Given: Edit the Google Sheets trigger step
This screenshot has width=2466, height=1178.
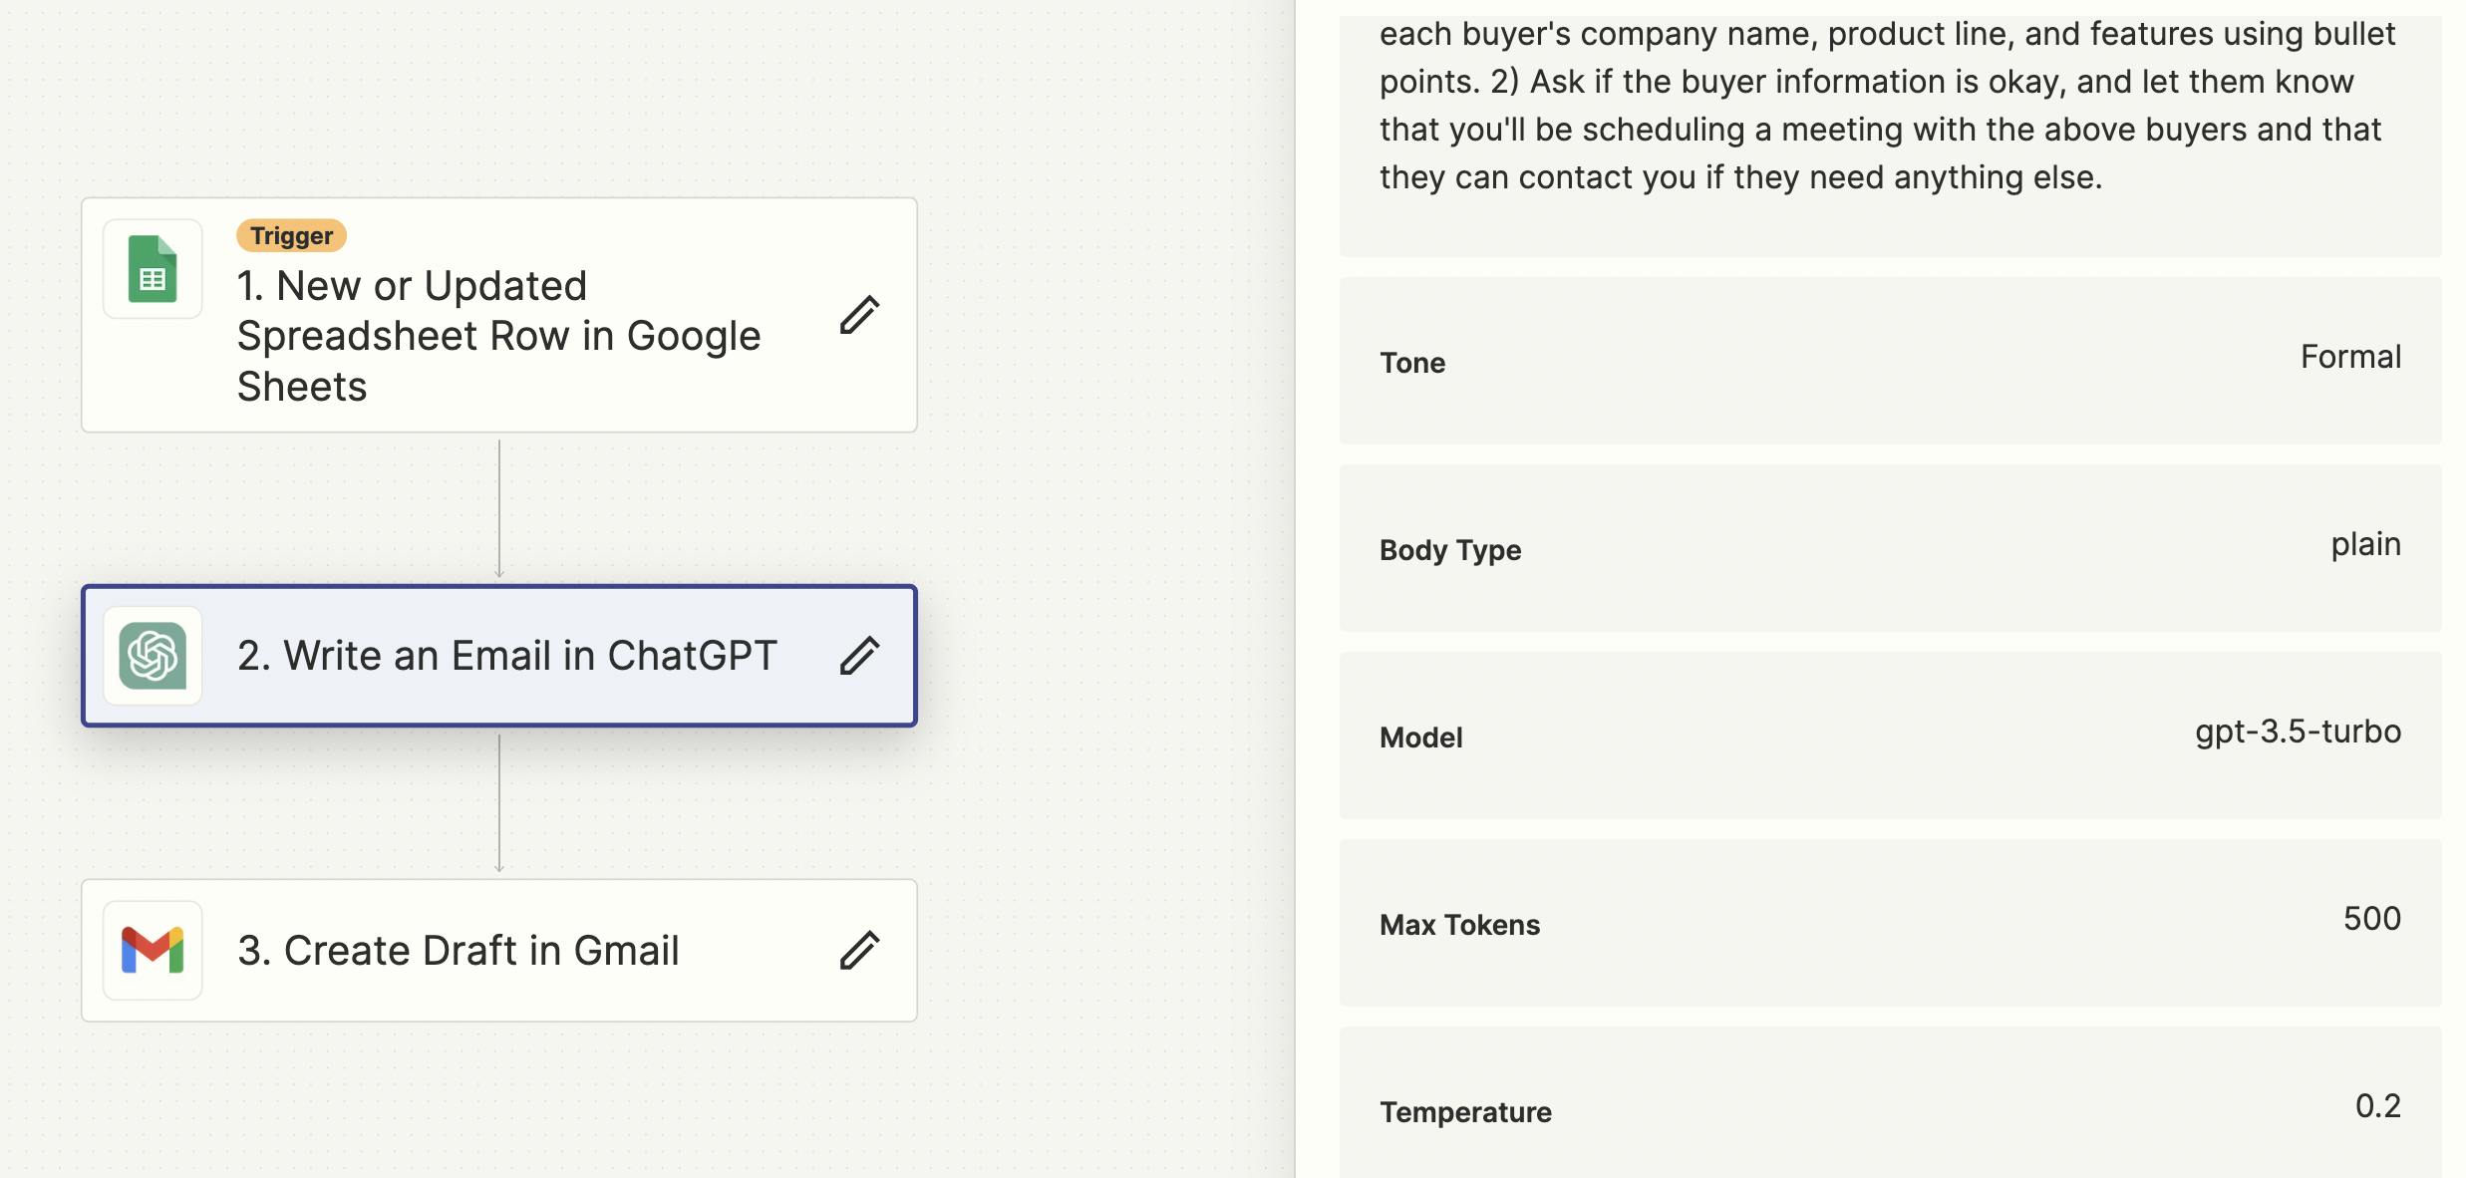Looking at the screenshot, I should [x=859, y=315].
